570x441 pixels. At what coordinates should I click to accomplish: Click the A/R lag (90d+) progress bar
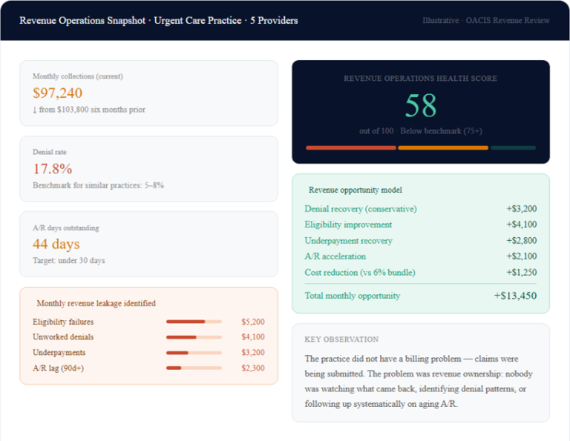pyautogui.click(x=194, y=368)
